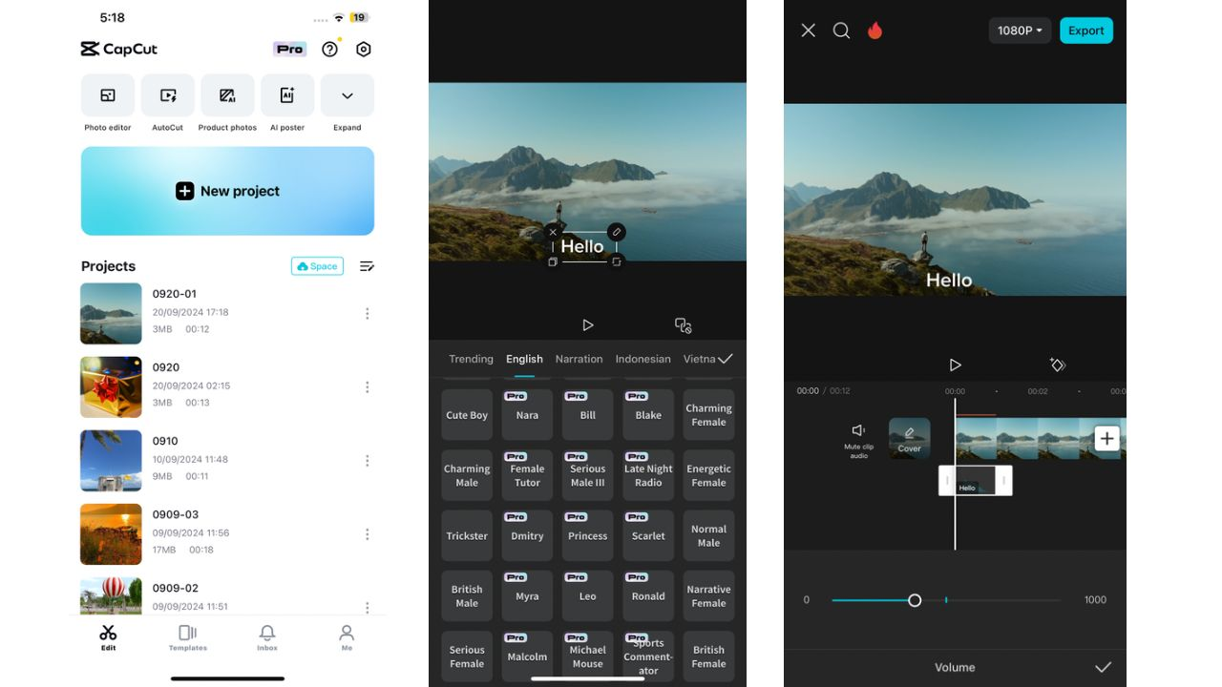This screenshot has height=687, width=1222.
Task: Open trending effects via the fire icon
Action: point(876,30)
